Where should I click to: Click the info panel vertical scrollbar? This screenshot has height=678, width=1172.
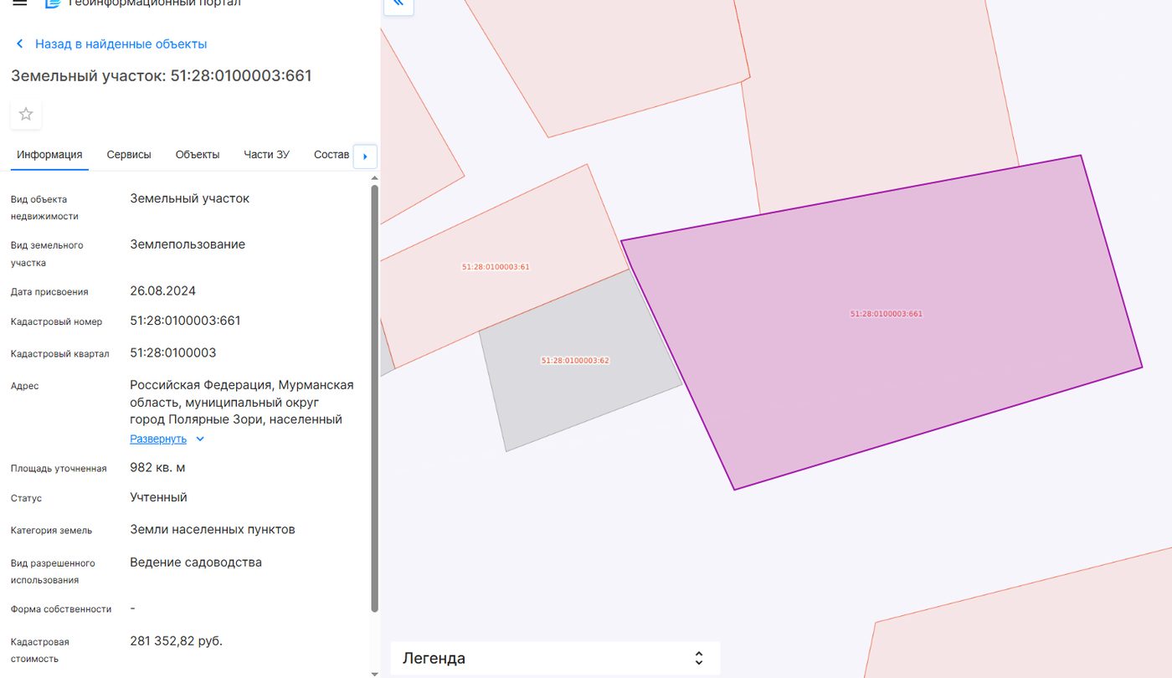(375, 398)
